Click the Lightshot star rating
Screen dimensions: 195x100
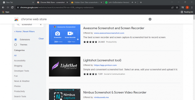90,74
